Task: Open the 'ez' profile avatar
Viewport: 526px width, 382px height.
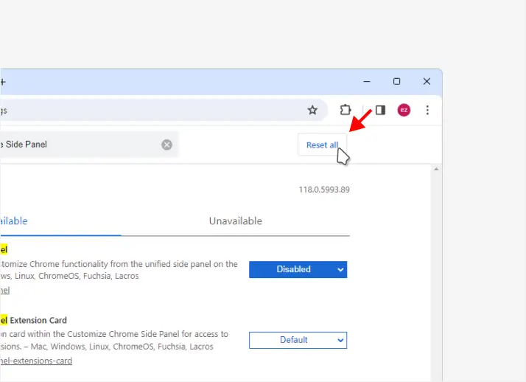Action: point(404,110)
